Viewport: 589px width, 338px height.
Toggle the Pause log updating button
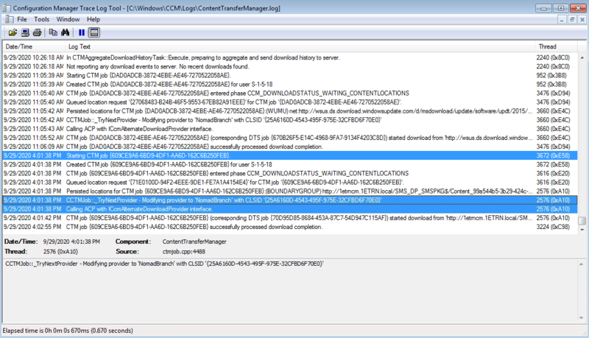82,32
